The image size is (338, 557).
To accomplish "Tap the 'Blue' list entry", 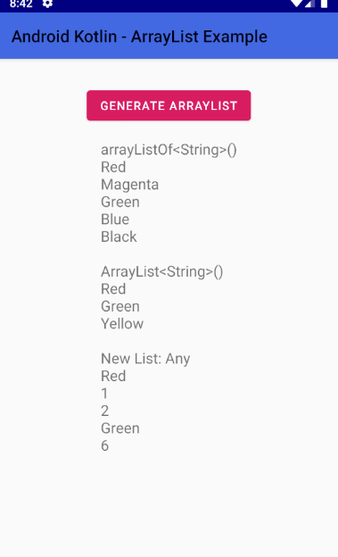I will (115, 220).
